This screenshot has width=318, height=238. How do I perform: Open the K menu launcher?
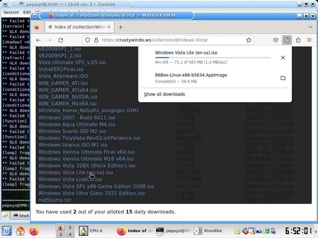(x=7, y=231)
